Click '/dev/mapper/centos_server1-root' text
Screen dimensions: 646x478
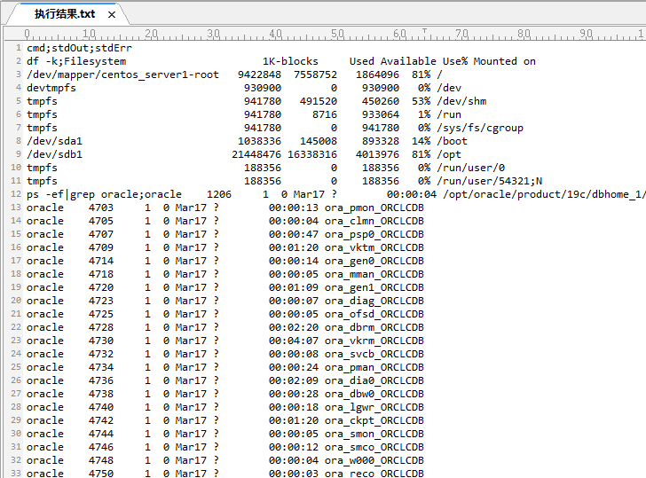tap(122, 74)
